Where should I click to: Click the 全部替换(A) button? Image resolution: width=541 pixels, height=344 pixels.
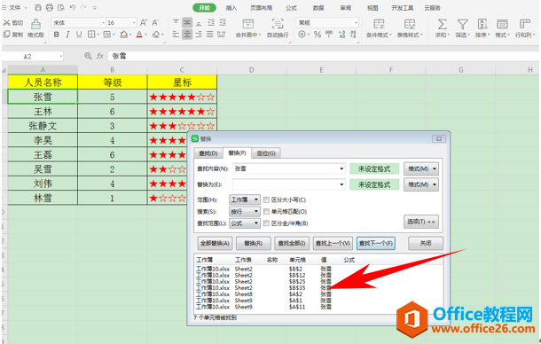(215, 243)
